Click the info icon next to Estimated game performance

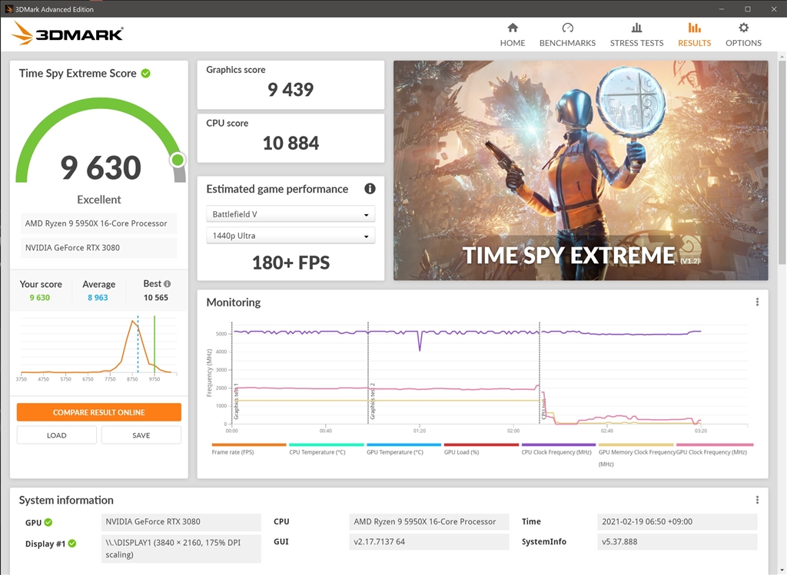[x=370, y=189]
